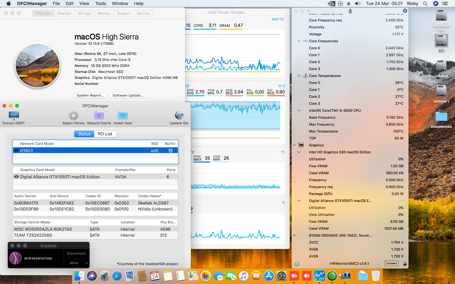Open the Install Kext tool
The height and width of the screenshot is (284, 455).
coord(123,116)
